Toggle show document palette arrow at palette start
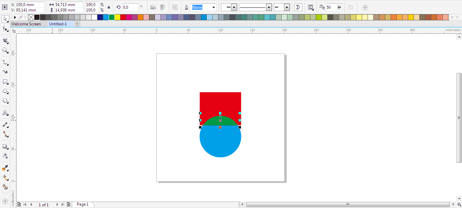The width and height of the screenshot is (462, 208). (15, 17)
